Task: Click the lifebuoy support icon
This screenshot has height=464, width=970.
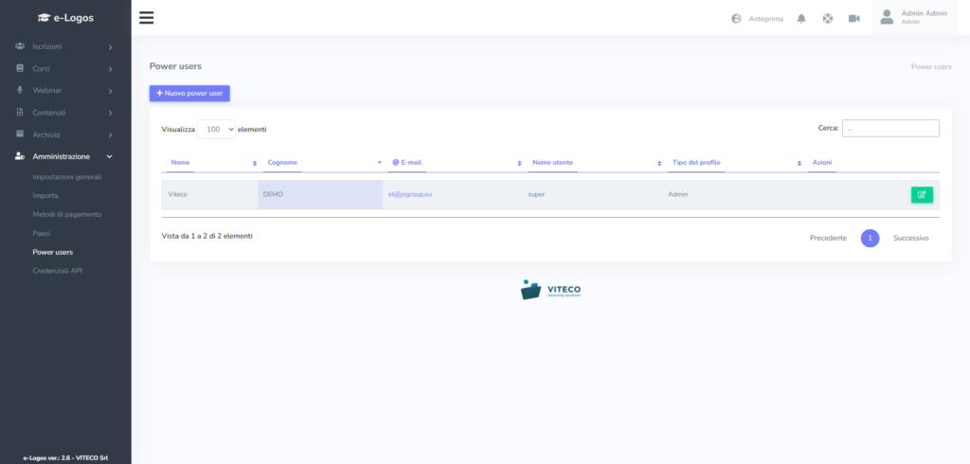Action: coord(827,18)
